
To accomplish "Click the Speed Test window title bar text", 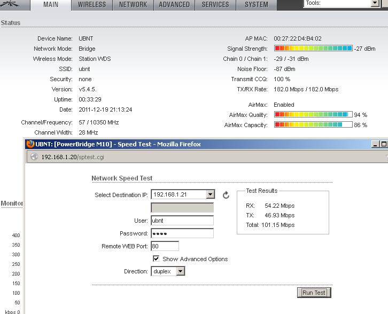I will pos(118,144).
